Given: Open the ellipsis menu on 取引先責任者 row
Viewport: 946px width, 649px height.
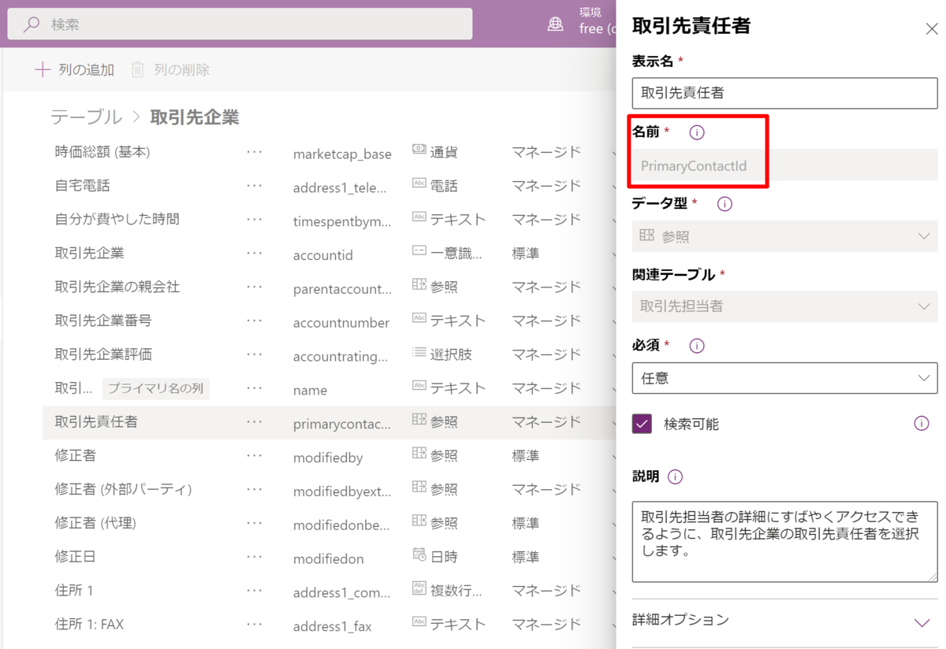Looking at the screenshot, I should click(255, 423).
